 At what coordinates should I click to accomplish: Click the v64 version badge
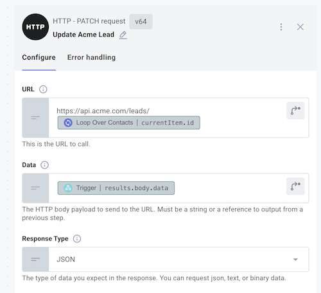point(141,22)
